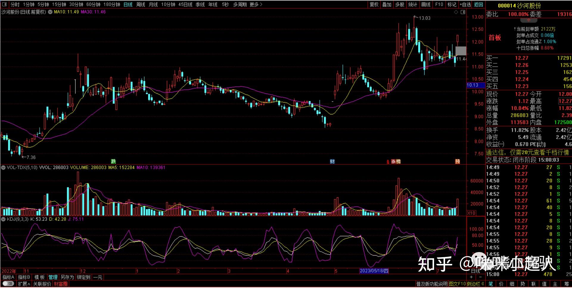Open the 图文F10 link
This screenshot has height=288, width=572.
pyautogui.click(x=457, y=284)
